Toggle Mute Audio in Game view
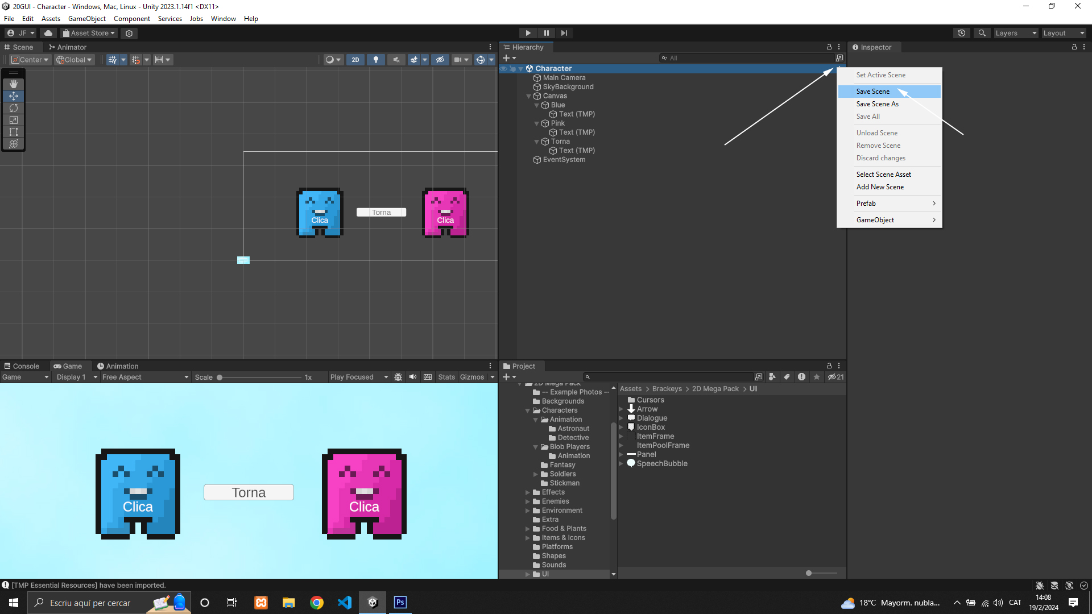 413,377
